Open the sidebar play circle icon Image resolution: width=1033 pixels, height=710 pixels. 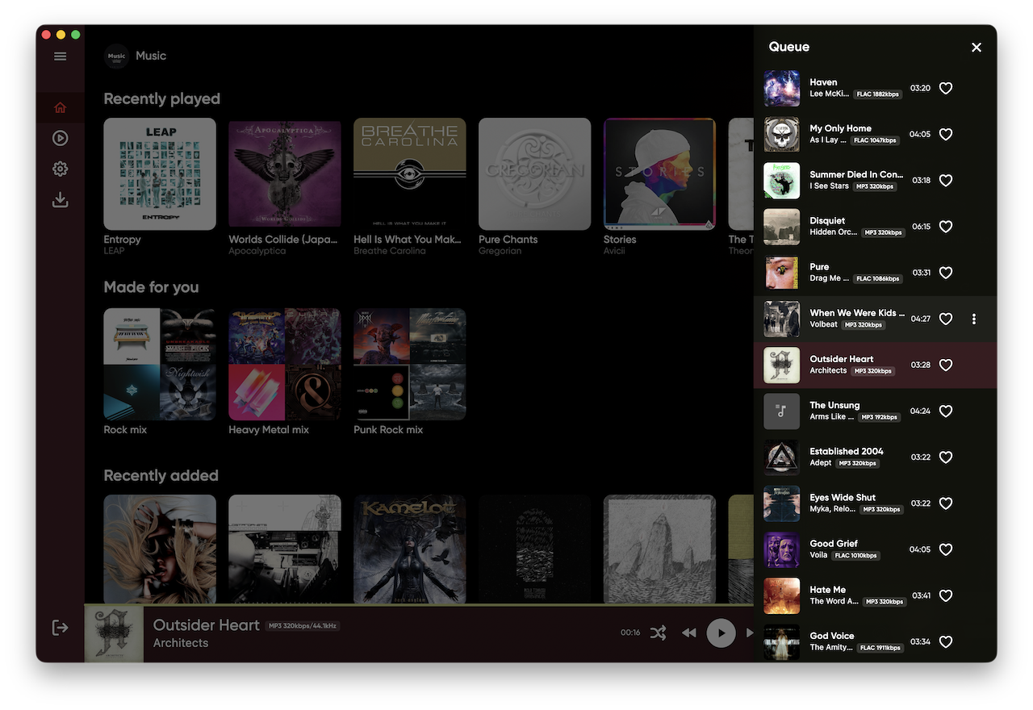tap(60, 138)
